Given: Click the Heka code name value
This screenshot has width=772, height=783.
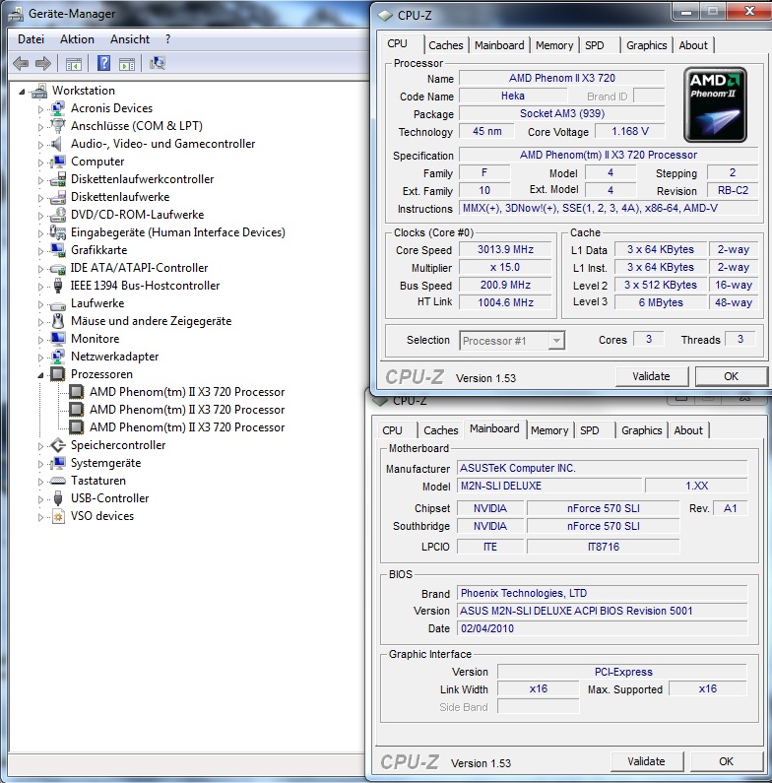Looking at the screenshot, I should click(x=513, y=96).
